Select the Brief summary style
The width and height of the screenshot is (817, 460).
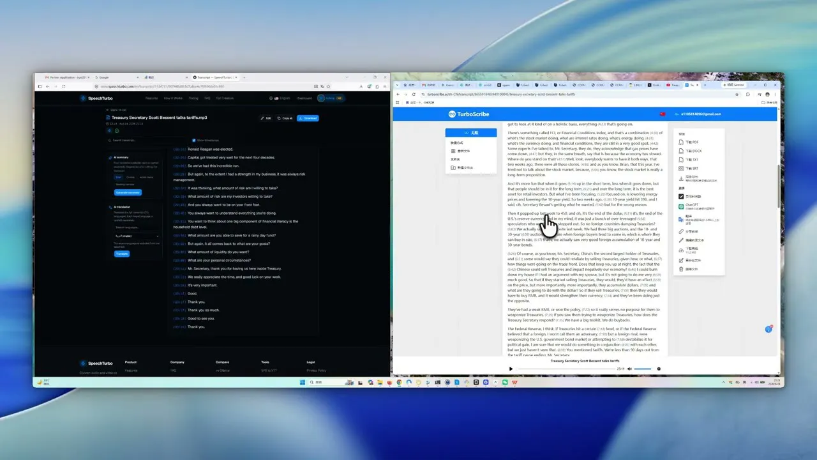(x=119, y=177)
